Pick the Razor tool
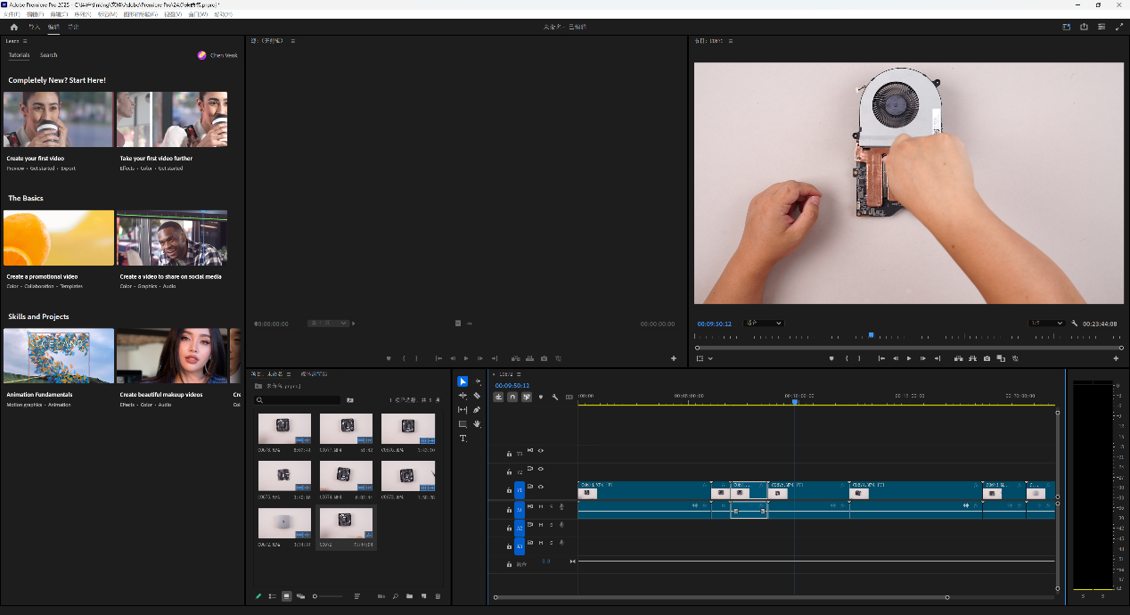The height and width of the screenshot is (615, 1130). click(478, 396)
